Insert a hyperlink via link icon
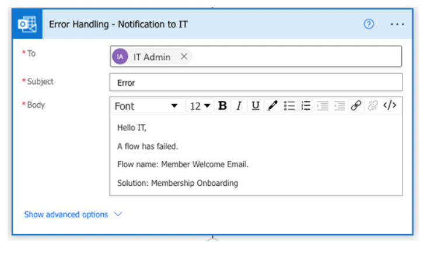The image size is (427, 254). coord(356,105)
